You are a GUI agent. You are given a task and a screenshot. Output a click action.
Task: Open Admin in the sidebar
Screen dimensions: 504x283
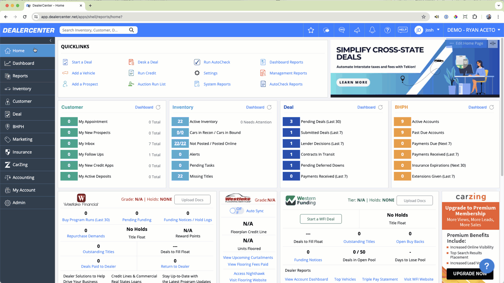tap(27, 203)
